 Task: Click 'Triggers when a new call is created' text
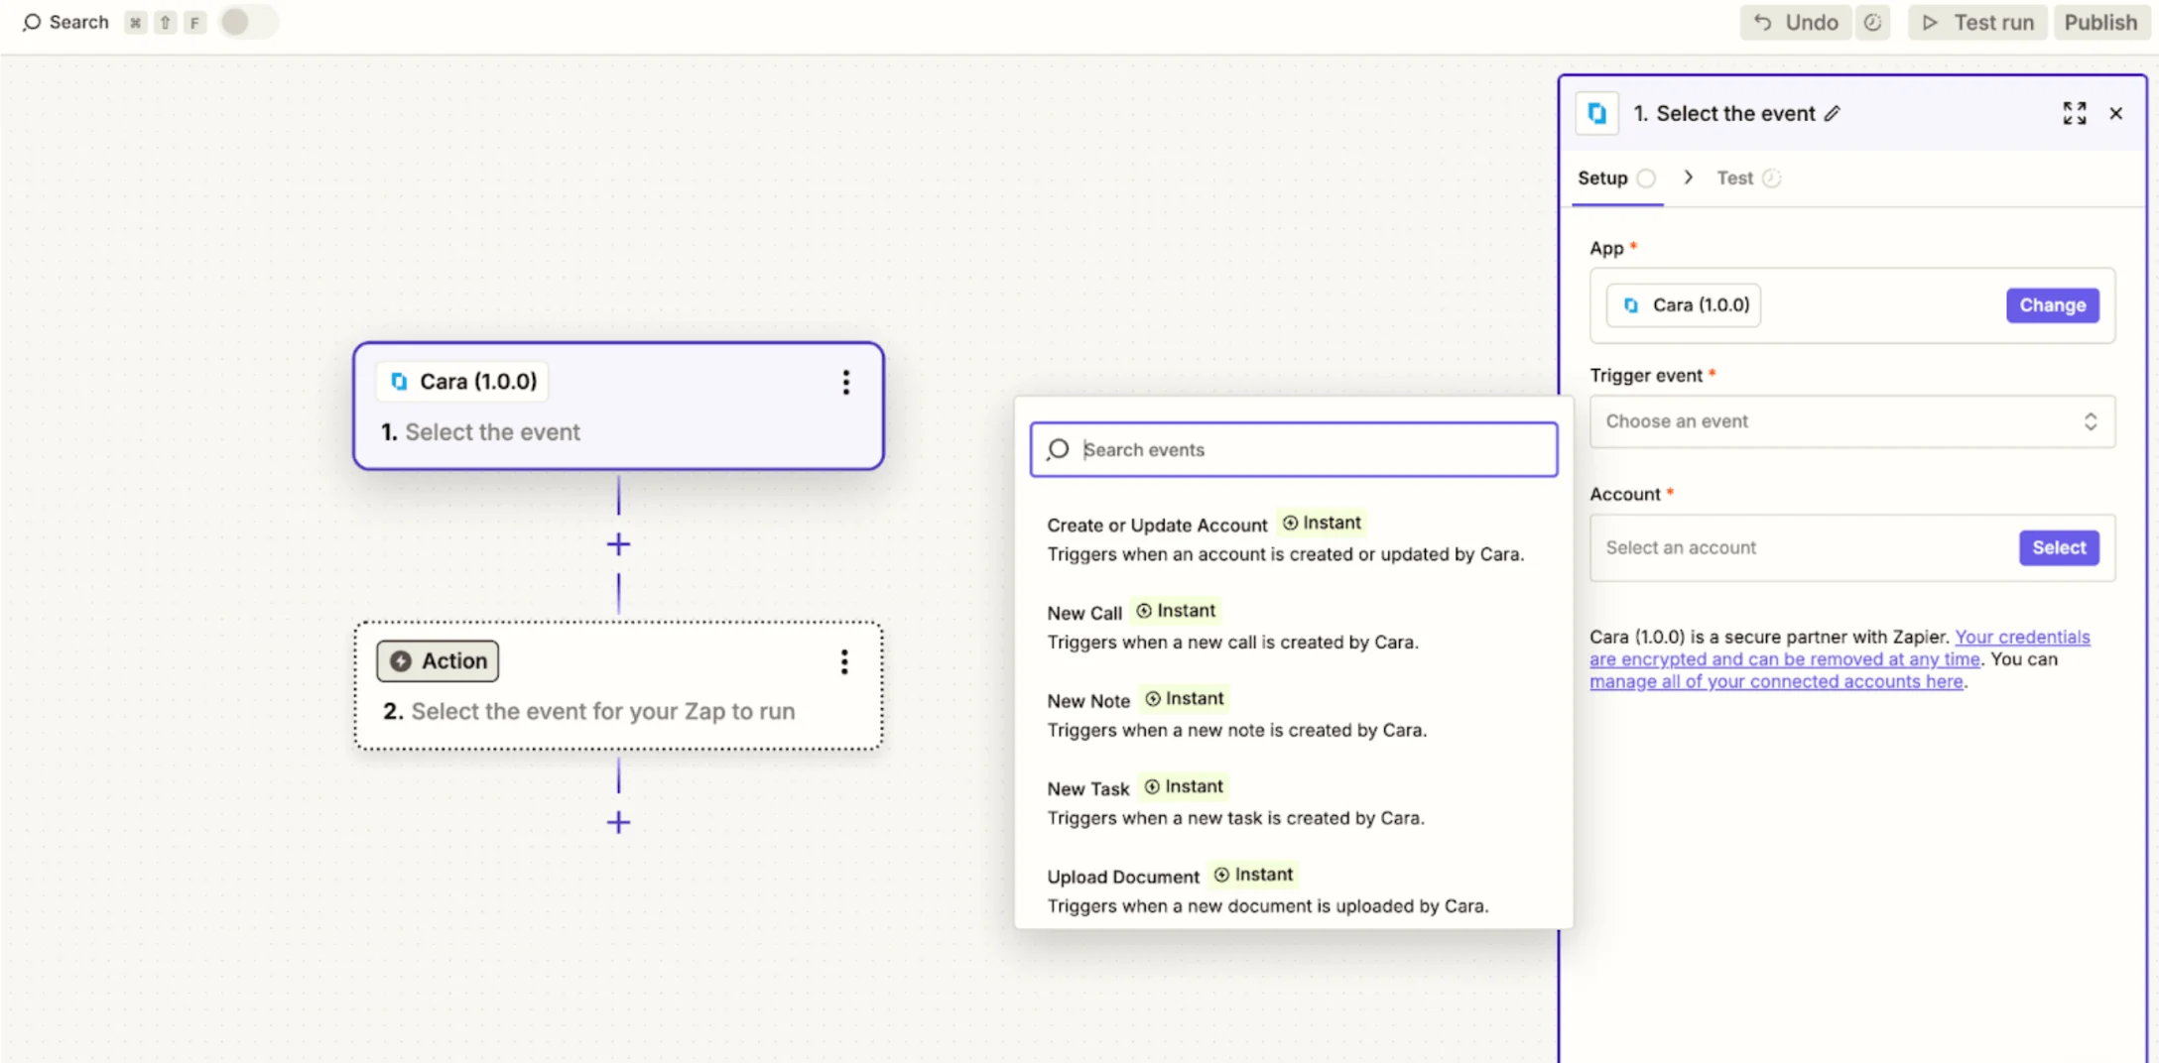click(1232, 643)
